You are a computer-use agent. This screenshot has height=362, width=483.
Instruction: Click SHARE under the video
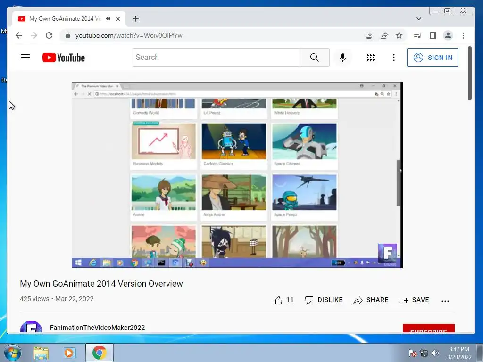point(371,300)
